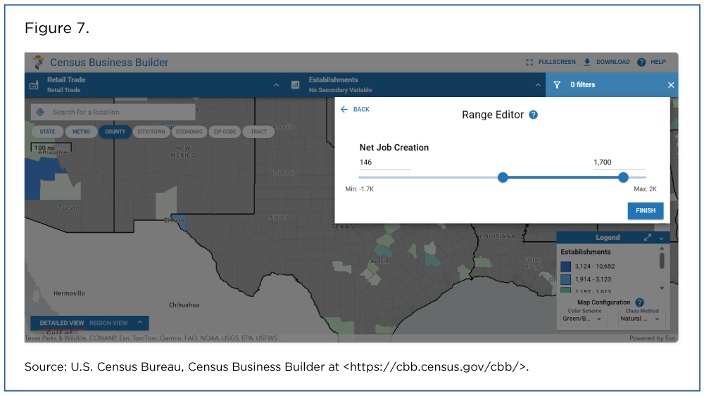The width and height of the screenshot is (704, 396).
Task: Select the STATE geography chip
Action: (x=47, y=132)
